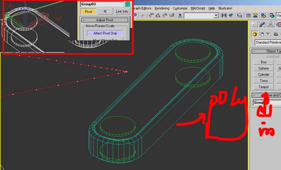The image size is (281, 170).
Task: Click the Mirror tool icon
Action: [224, 16]
